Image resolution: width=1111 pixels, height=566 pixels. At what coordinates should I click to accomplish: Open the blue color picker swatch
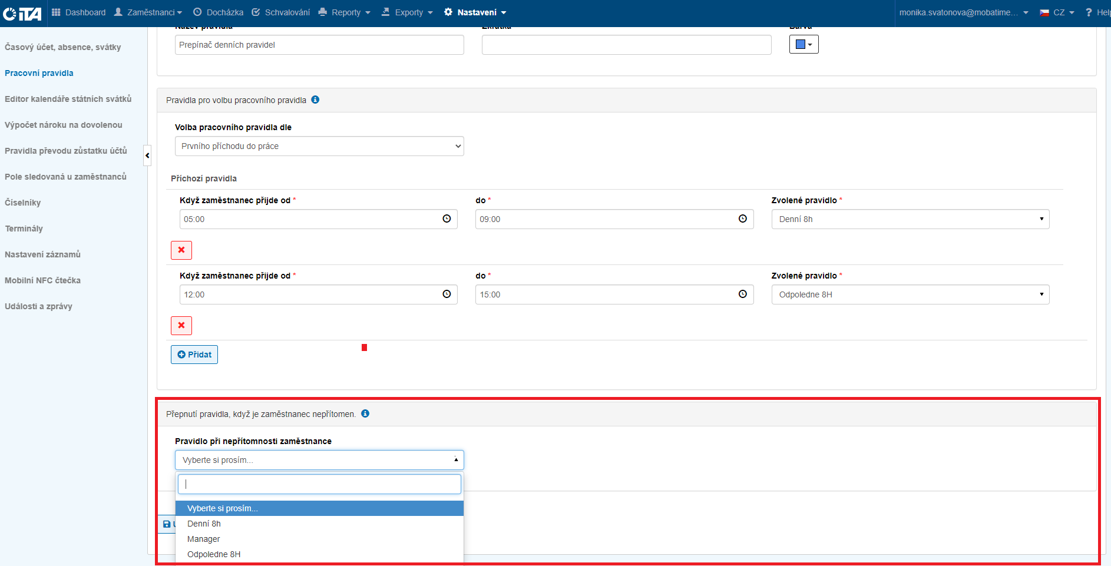[804, 45]
